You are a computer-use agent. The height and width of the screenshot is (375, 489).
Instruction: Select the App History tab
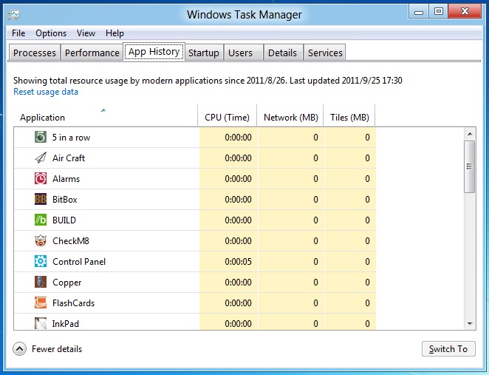click(x=154, y=52)
